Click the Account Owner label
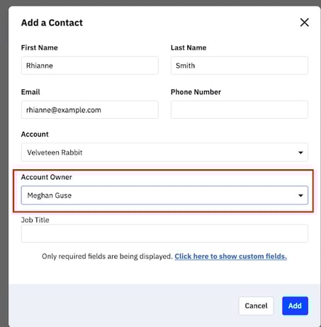 47,177
